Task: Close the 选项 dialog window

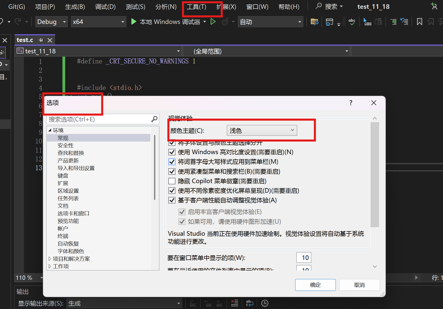Action: (374, 103)
